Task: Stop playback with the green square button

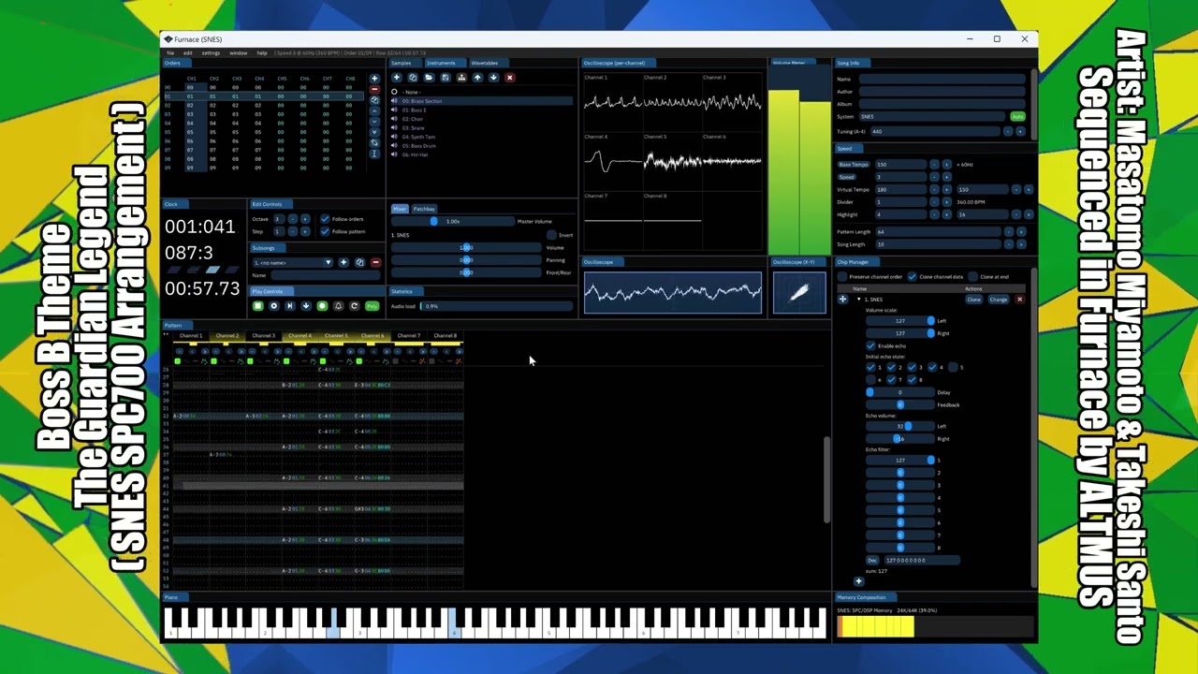Action: (258, 306)
